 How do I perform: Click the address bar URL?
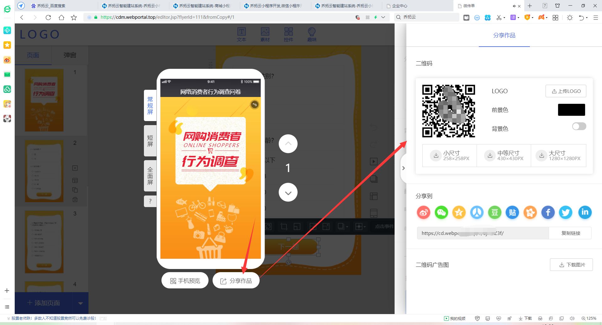tap(167, 17)
